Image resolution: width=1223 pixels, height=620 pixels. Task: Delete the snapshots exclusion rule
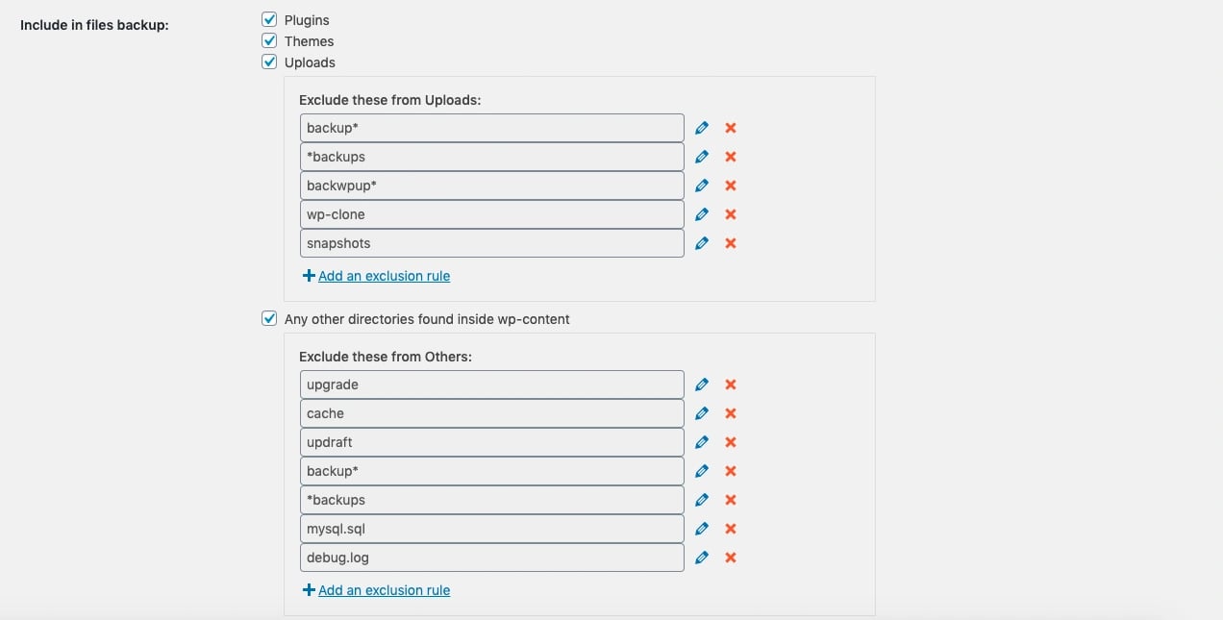point(731,243)
